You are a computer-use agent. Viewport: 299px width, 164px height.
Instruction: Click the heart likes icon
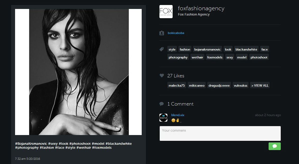pyautogui.click(x=162, y=76)
